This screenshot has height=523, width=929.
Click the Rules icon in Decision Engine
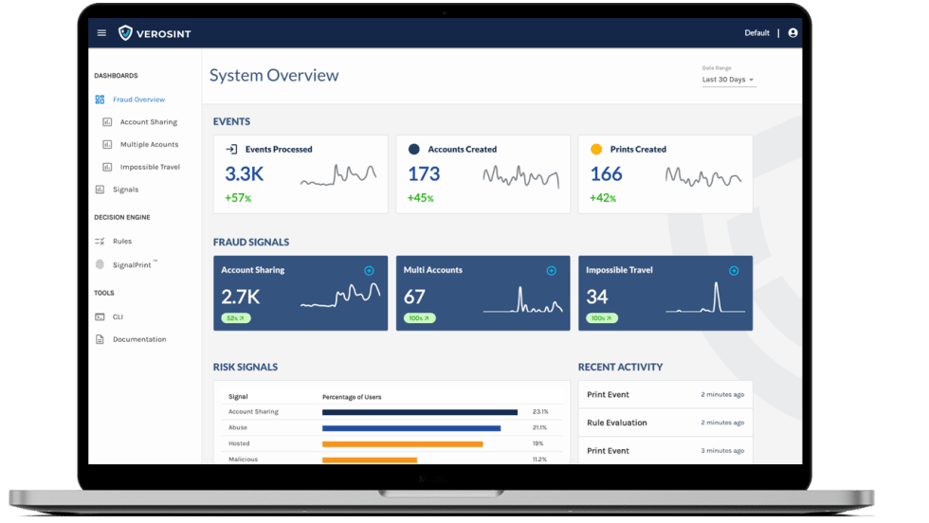tap(100, 242)
